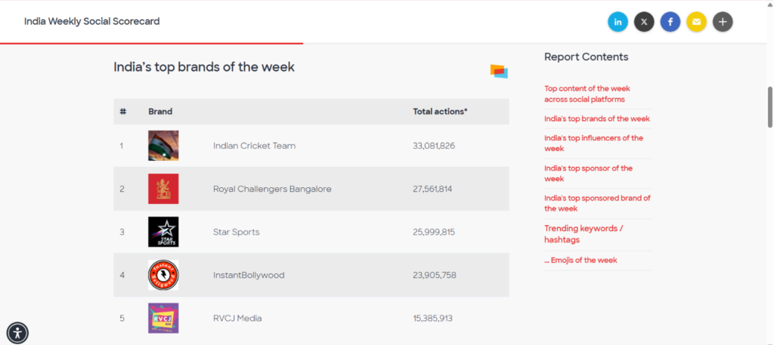
Task: Click the InstantBollywood logo
Action: tap(163, 275)
